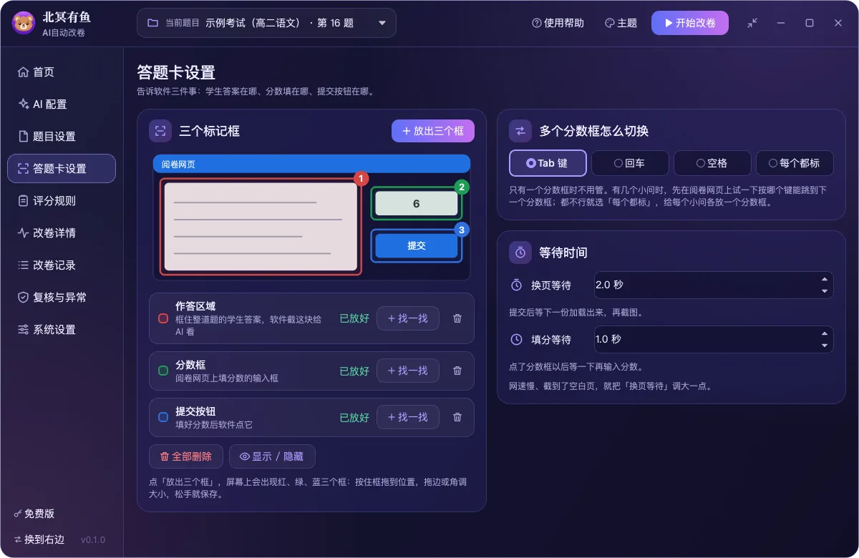Click the red badge number 1
Viewport: 859px width, 558px height.
coord(361,178)
